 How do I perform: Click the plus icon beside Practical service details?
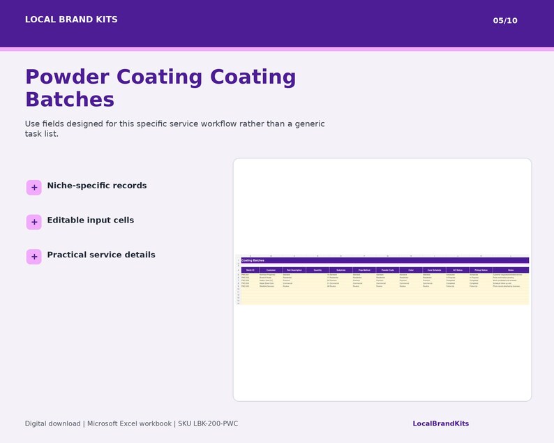pyautogui.click(x=34, y=257)
